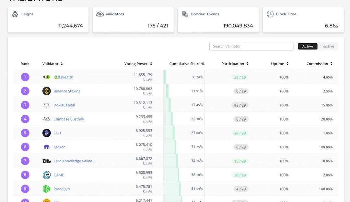Click cumulative share value 22.30%
Viewport: 350px width, 202px height.
click(x=197, y=119)
